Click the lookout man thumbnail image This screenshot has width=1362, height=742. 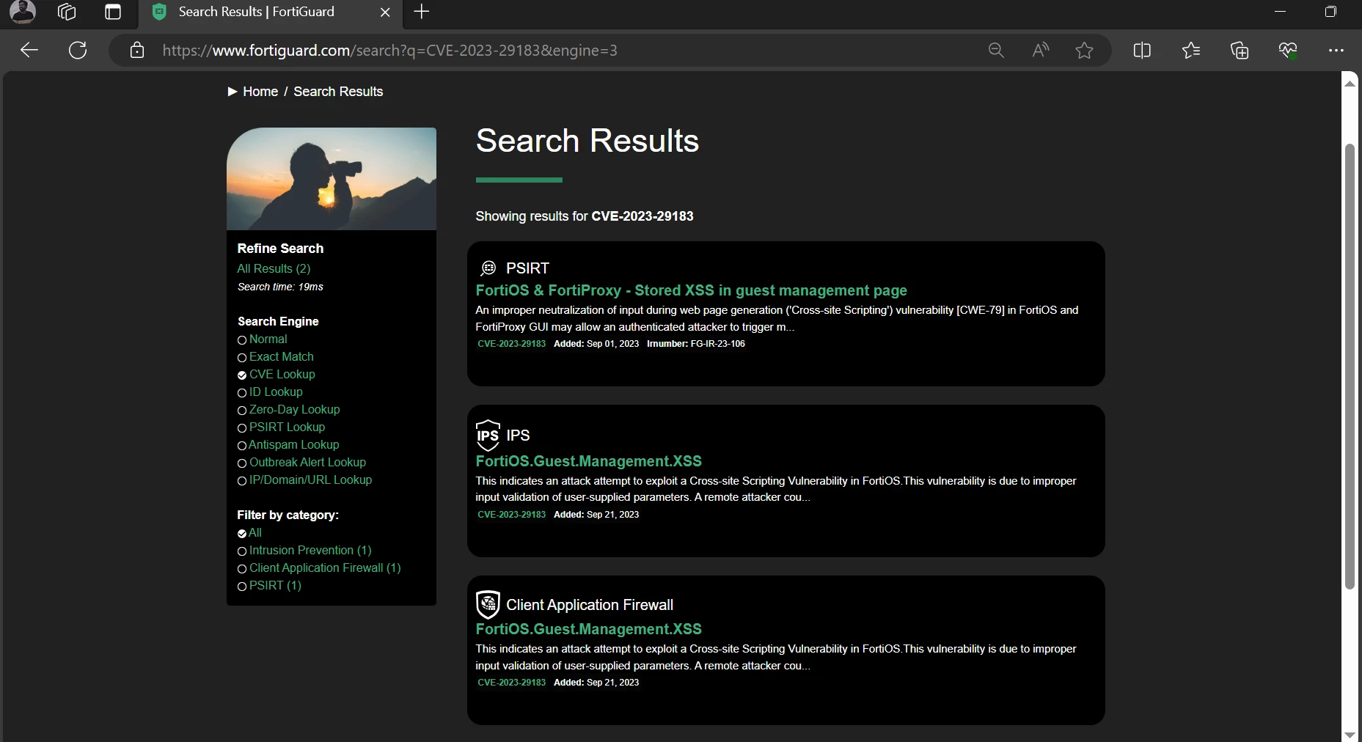click(332, 179)
